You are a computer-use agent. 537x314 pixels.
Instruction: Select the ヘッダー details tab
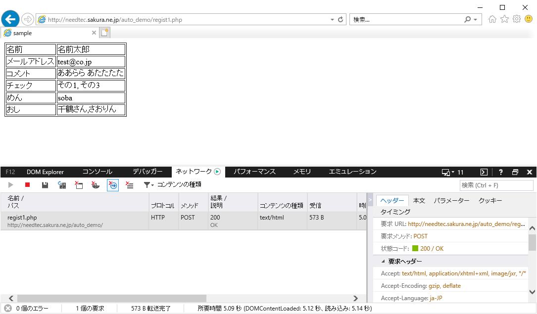point(392,200)
